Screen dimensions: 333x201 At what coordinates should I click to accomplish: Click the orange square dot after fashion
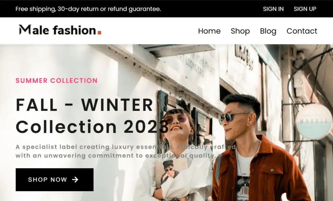tap(99, 33)
